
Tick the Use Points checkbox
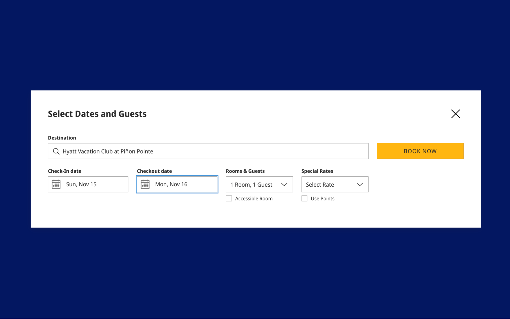(304, 199)
